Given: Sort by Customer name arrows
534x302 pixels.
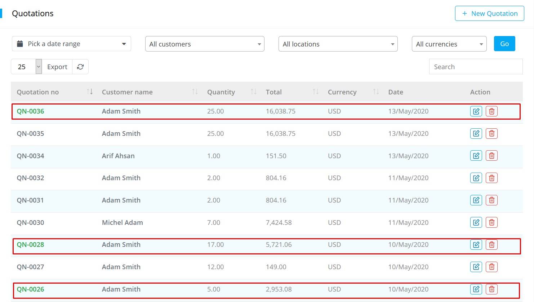Looking at the screenshot, I should [195, 92].
